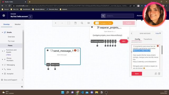Open the account switcher dropdown
This screenshot has width=169, height=95.
pyautogui.click(x=30, y=17)
